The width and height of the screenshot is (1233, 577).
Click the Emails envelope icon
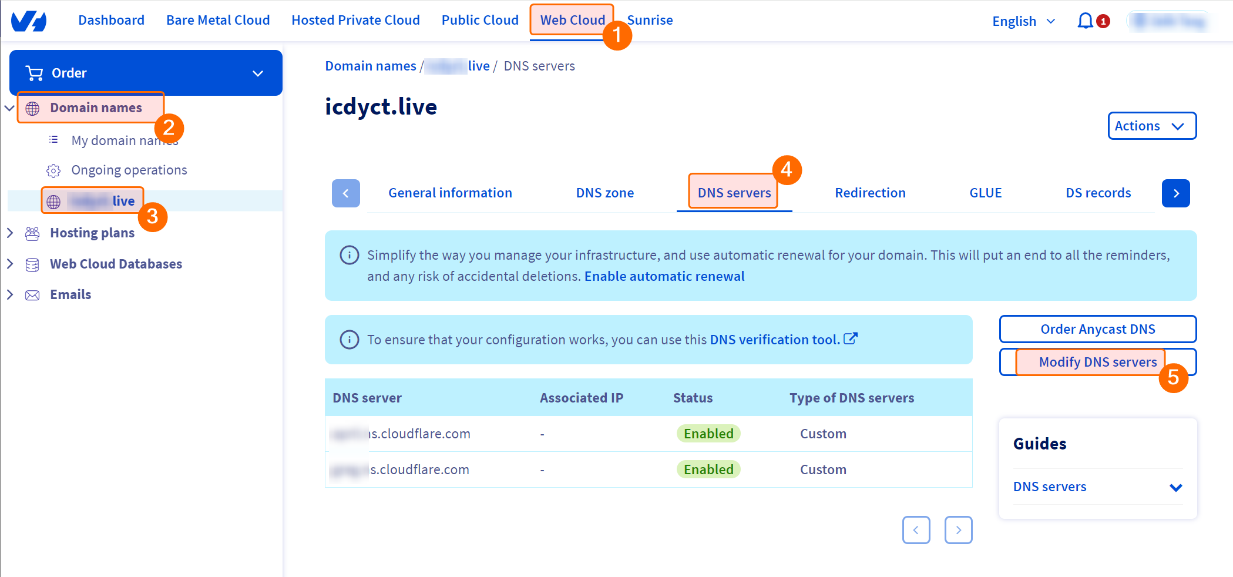click(x=32, y=296)
